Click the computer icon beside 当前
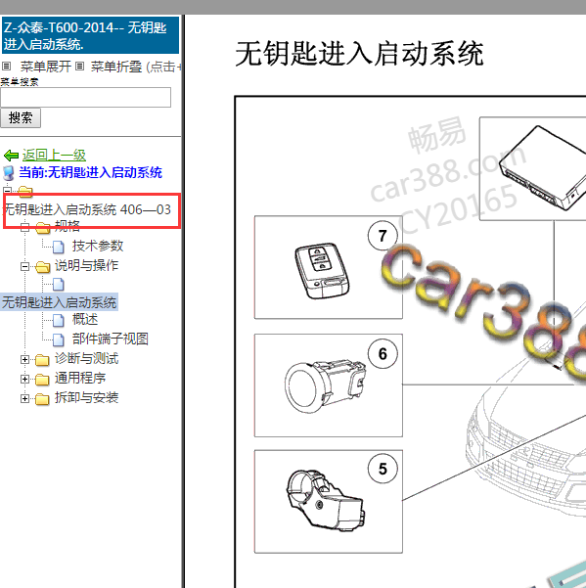586x588 pixels. pyautogui.click(x=8, y=173)
